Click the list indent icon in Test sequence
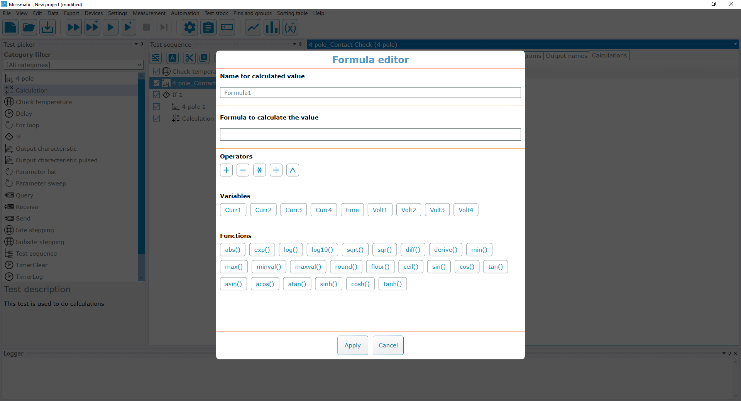Viewport: 741px width, 401px height. coord(156,58)
